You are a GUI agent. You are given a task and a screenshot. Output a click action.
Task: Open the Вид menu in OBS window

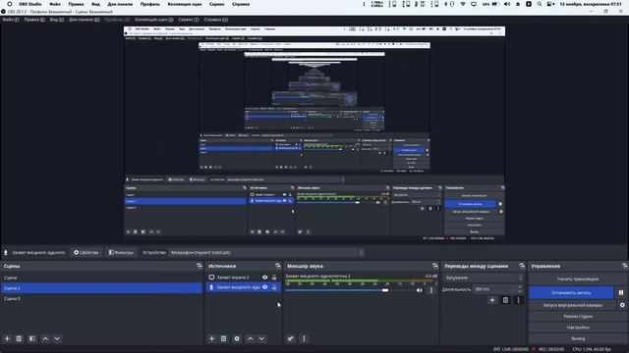(x=57, y=20)
